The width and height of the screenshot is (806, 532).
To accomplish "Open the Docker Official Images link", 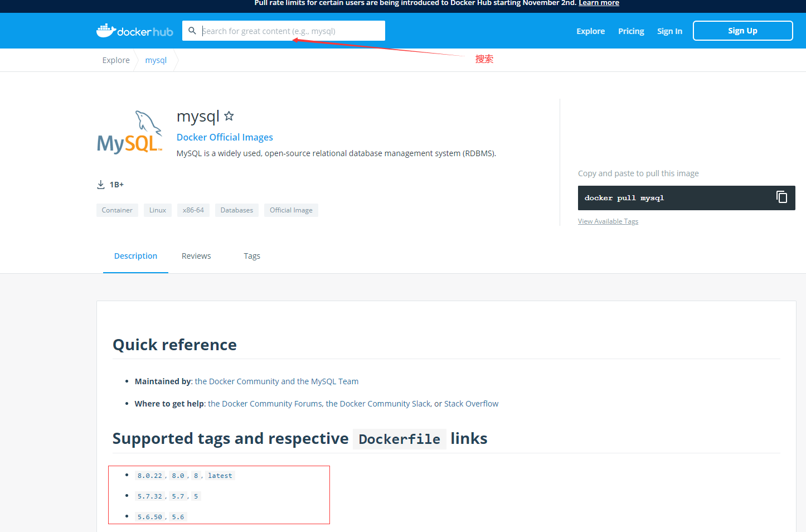I will pyautogui.click(x=225, y=137).
